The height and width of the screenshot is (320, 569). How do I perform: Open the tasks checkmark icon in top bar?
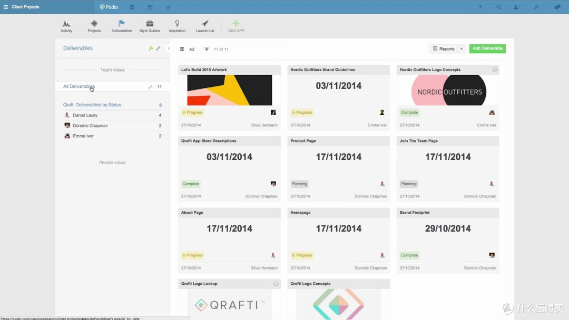tap(168, 7)
